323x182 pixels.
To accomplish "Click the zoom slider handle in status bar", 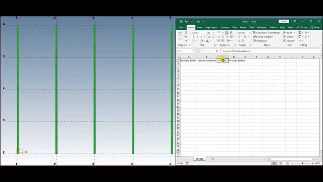I will [303, 163].
